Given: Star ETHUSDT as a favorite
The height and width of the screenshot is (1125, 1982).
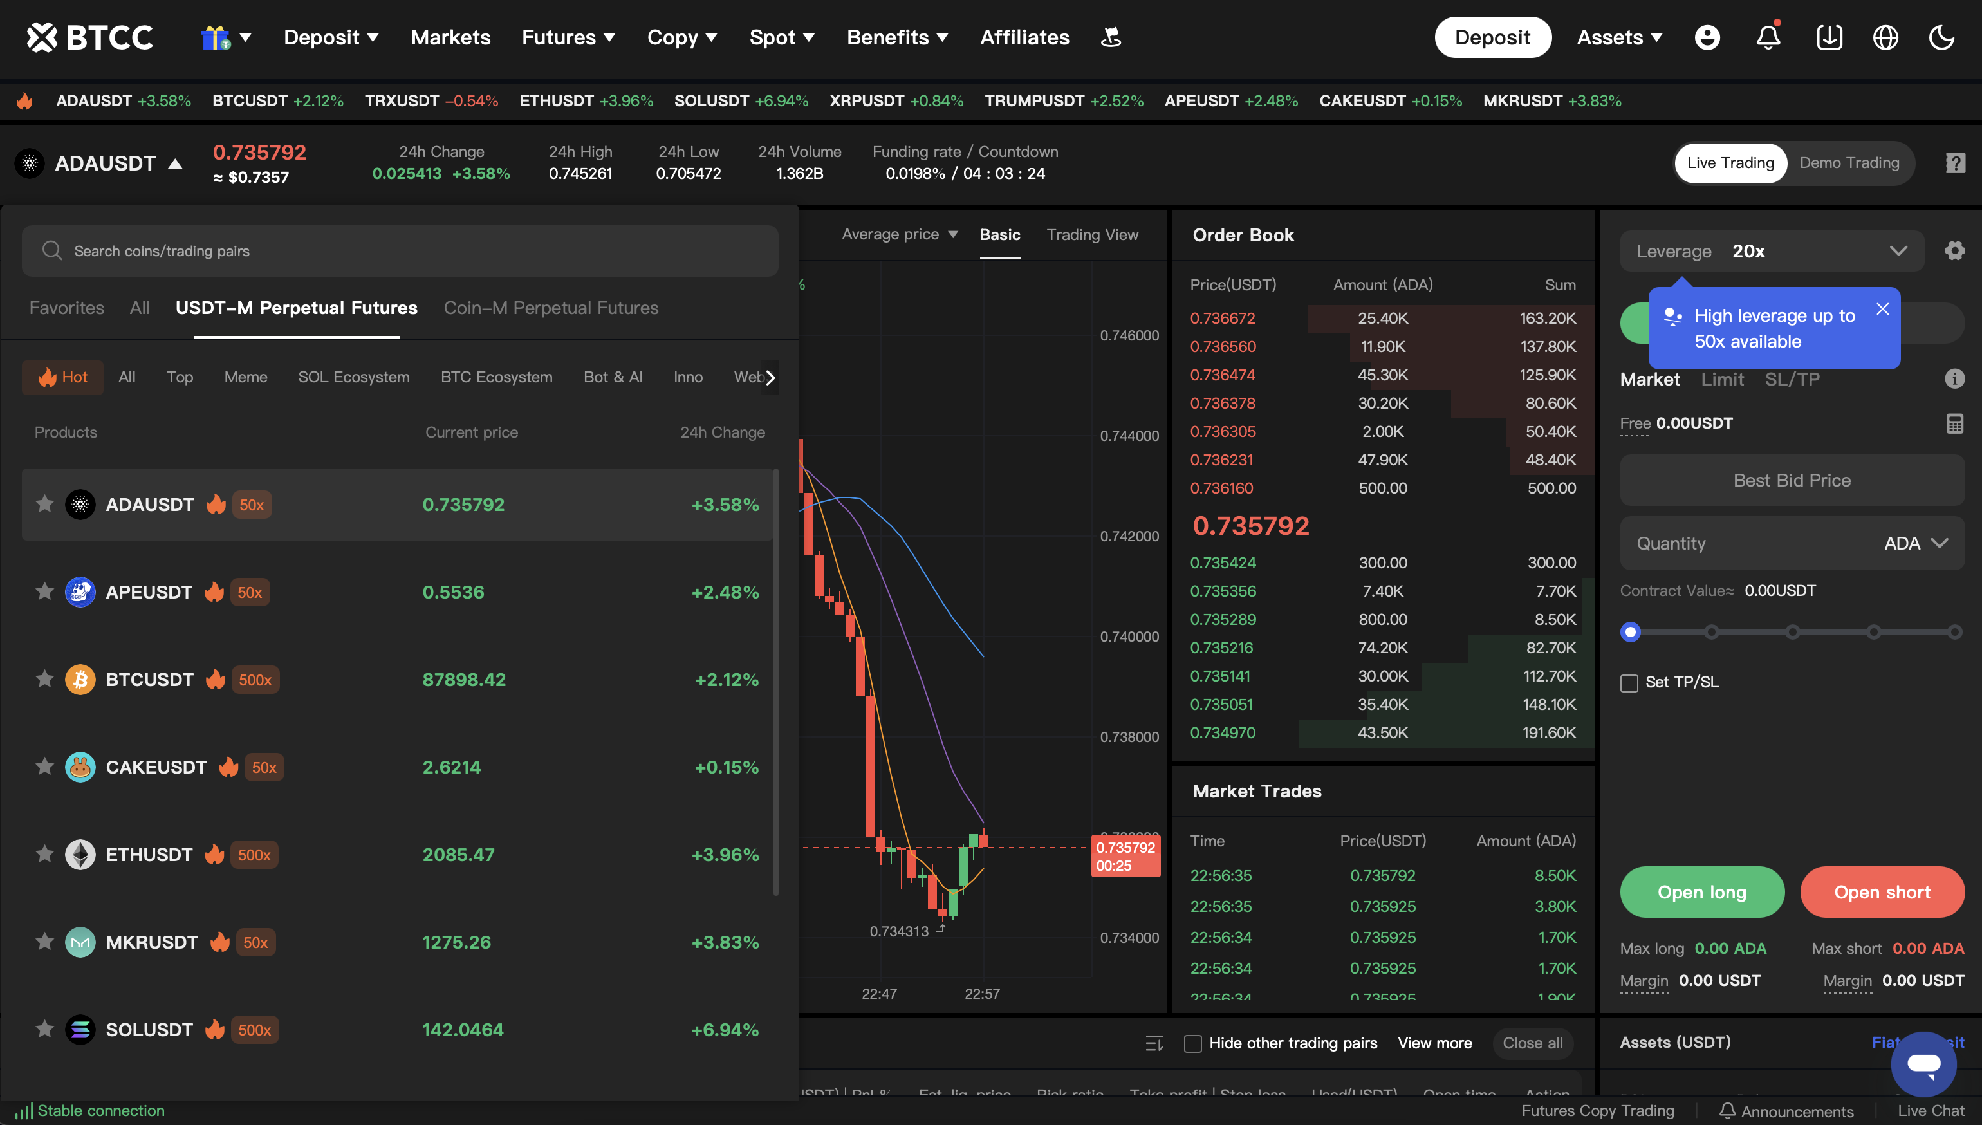Looking at the screenshot, I should 44,854.
